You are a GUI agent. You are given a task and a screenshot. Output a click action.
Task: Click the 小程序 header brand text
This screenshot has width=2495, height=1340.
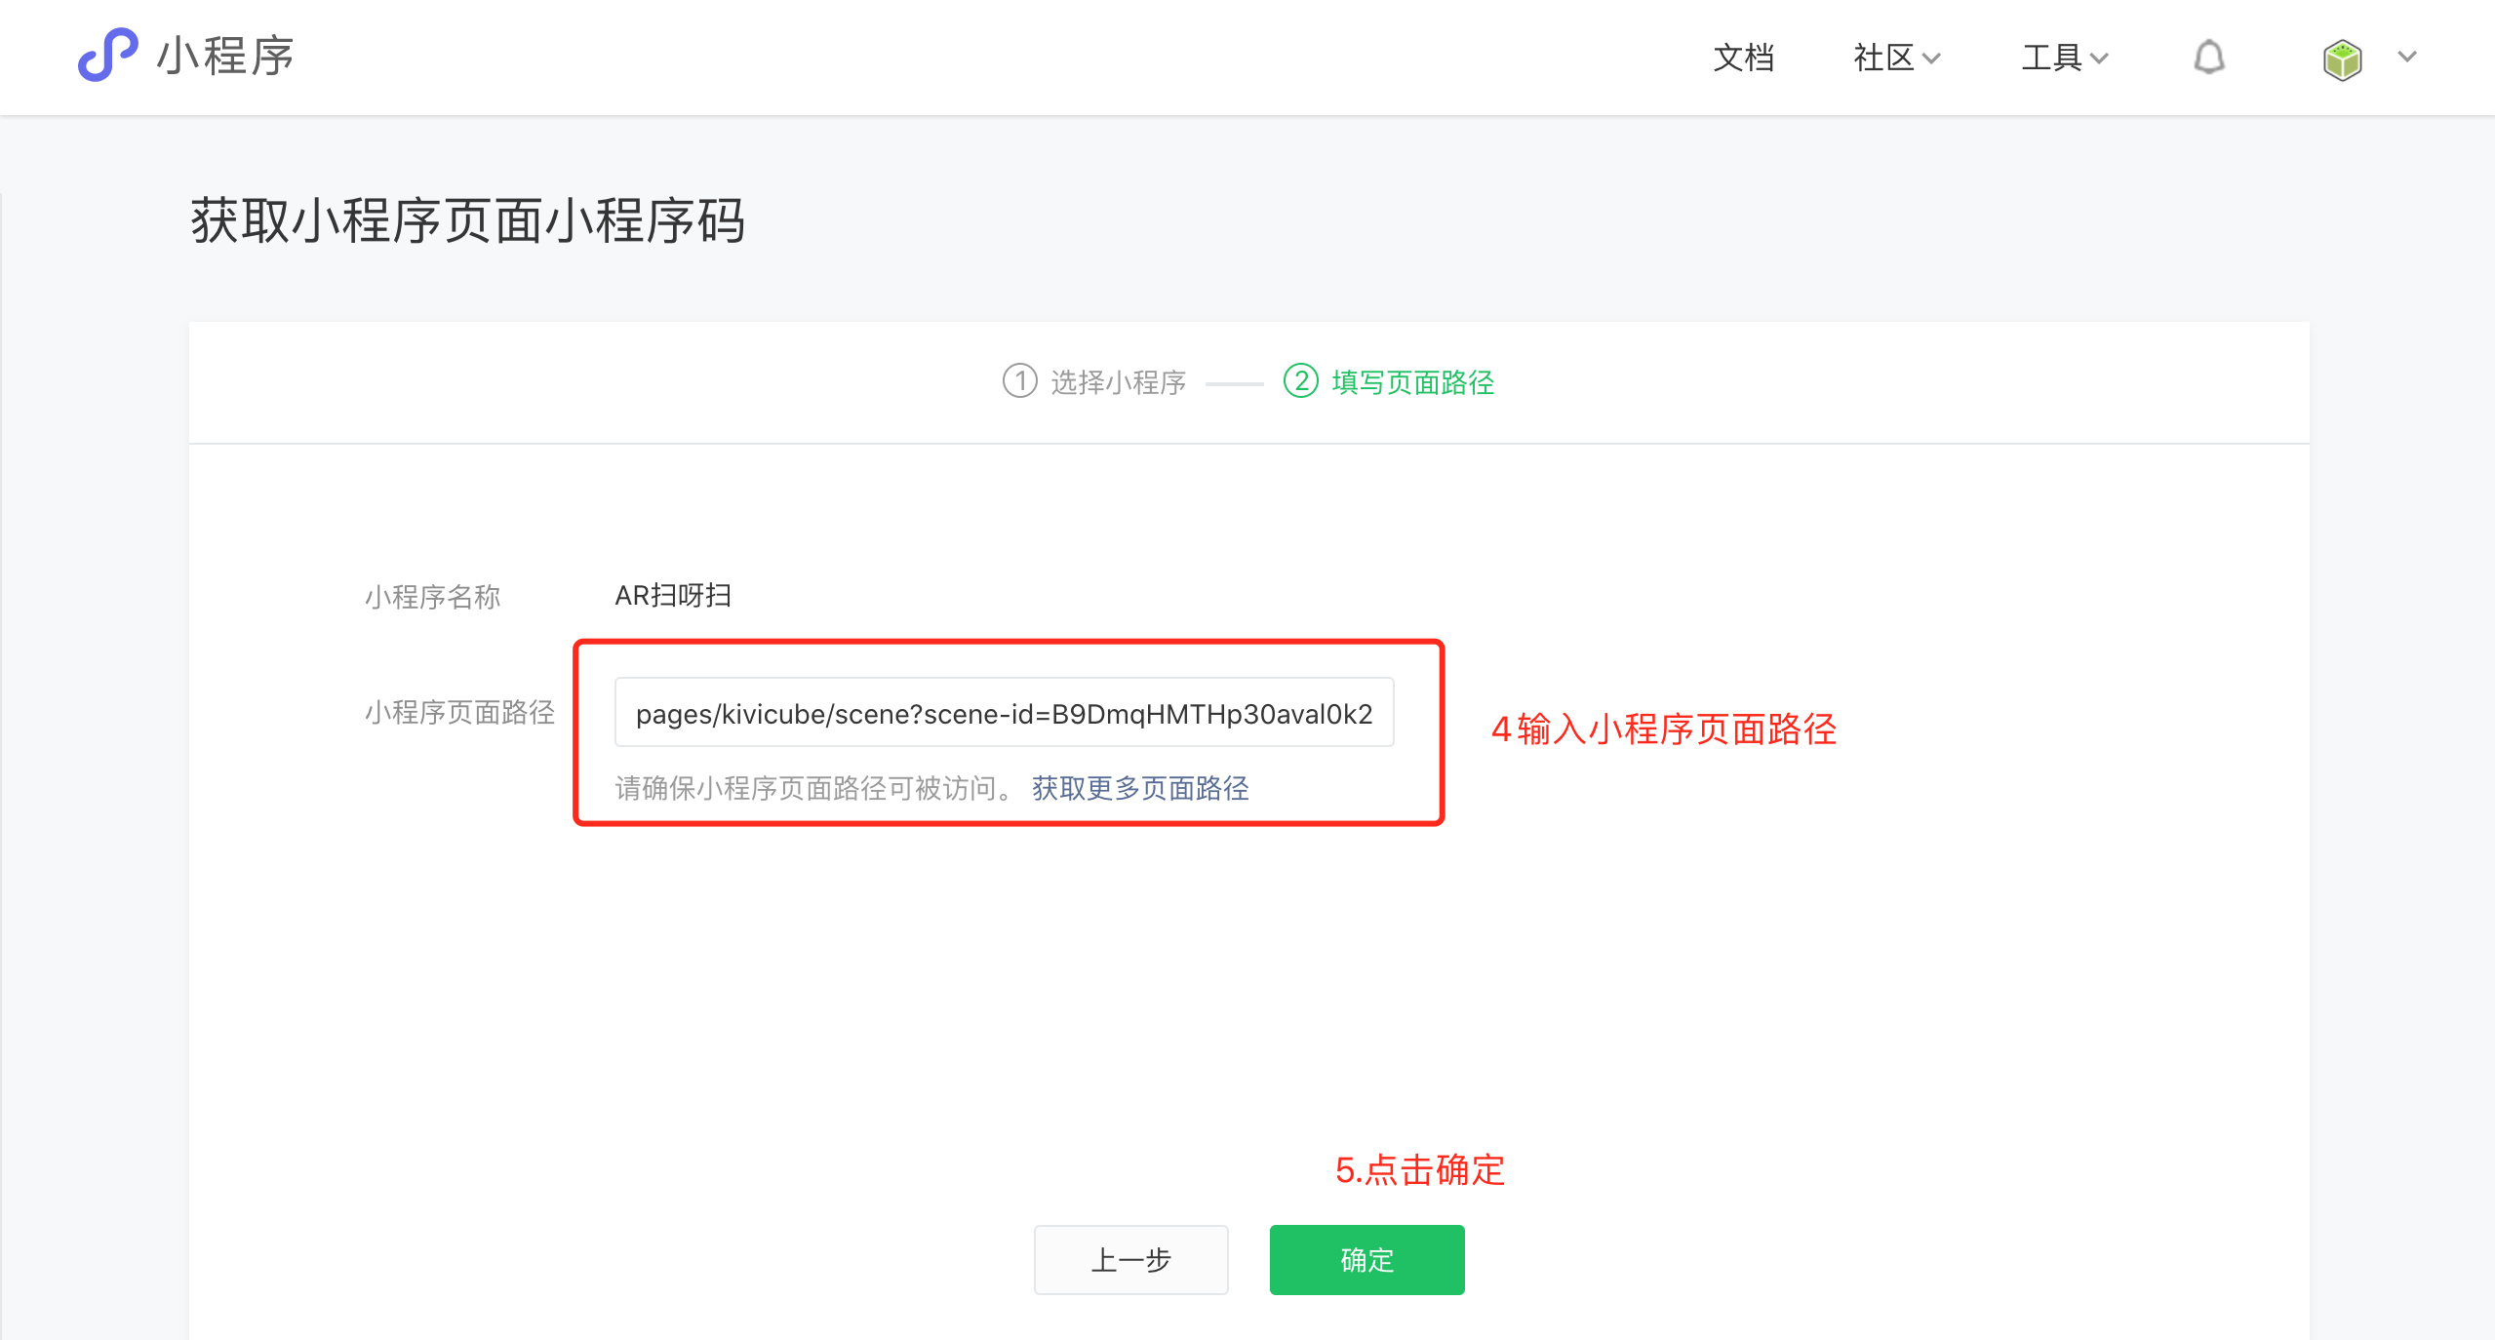(225, 56)
